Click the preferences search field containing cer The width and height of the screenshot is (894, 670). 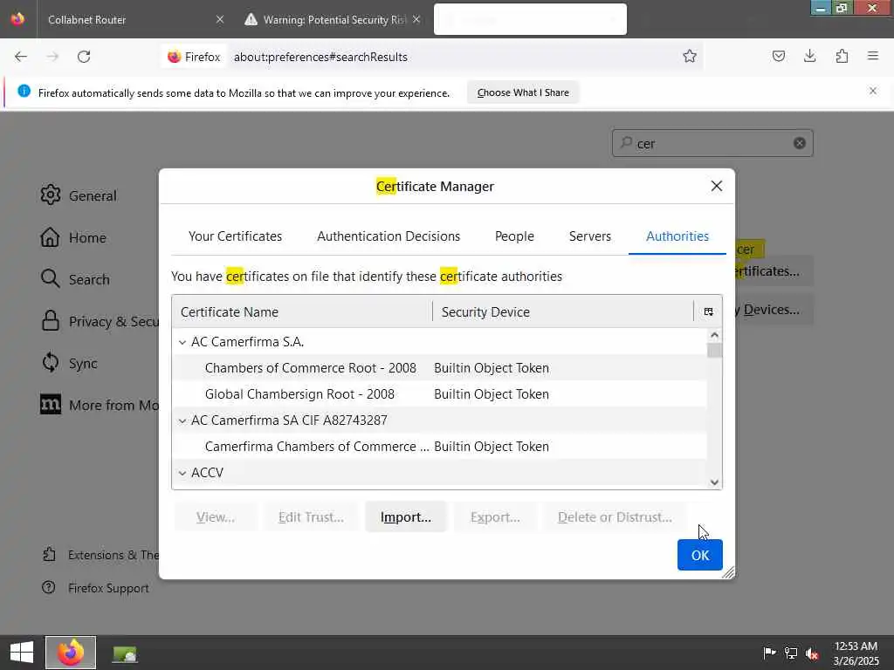point(712,143)
